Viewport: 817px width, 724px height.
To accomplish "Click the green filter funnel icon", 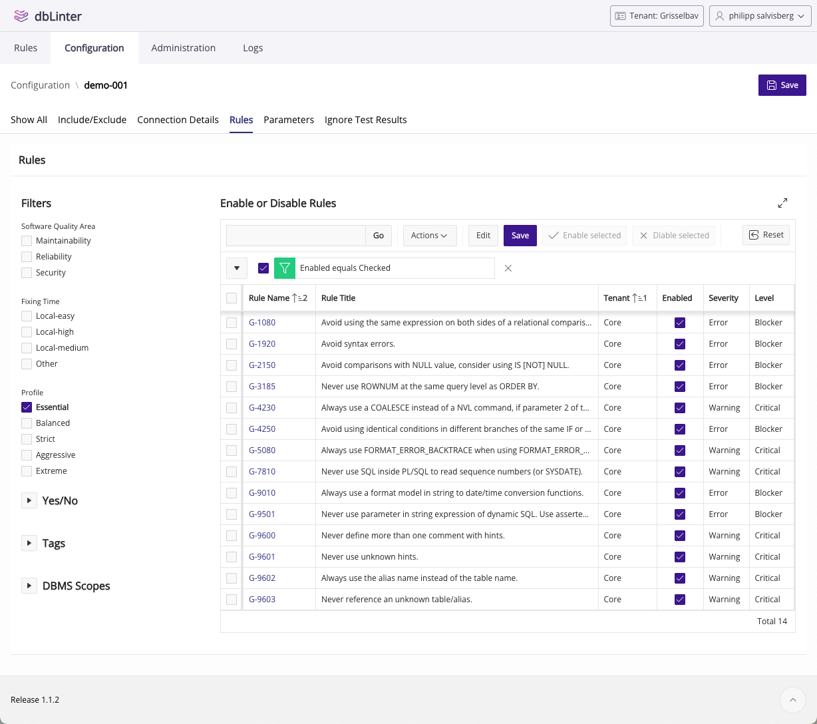I will click(285, 268).
